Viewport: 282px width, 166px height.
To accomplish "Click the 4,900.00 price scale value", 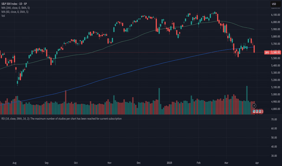I will [276, 102].
